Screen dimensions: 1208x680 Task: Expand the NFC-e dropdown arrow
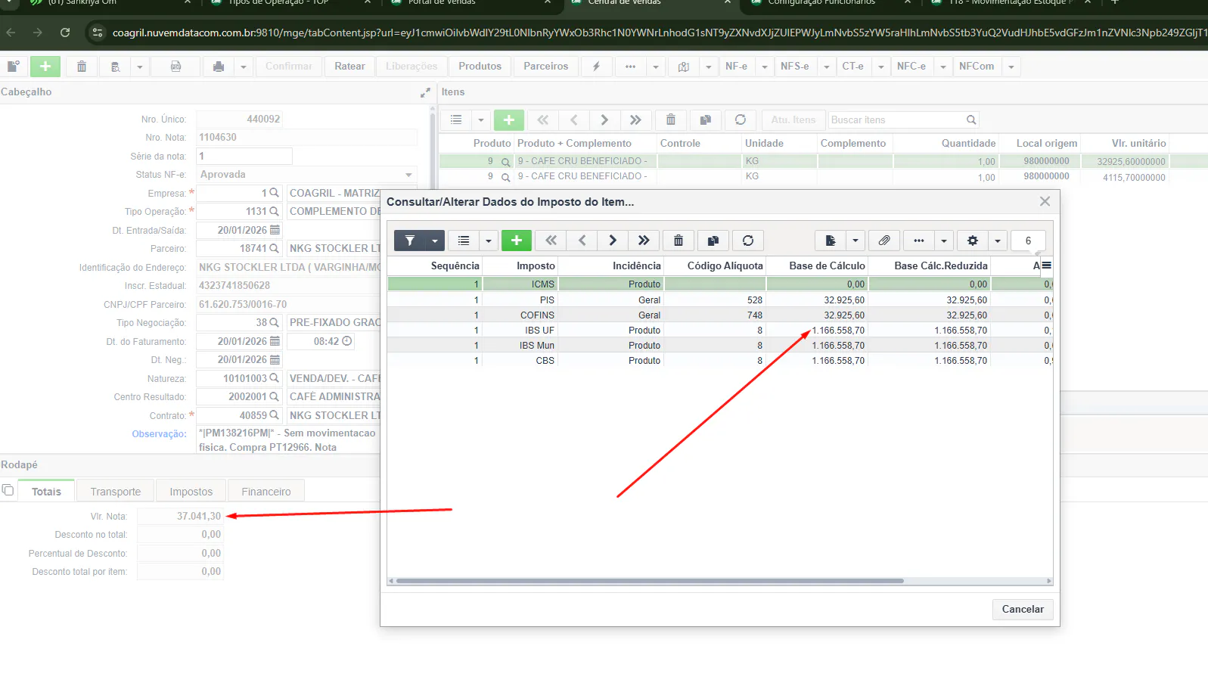click(943, 67)
